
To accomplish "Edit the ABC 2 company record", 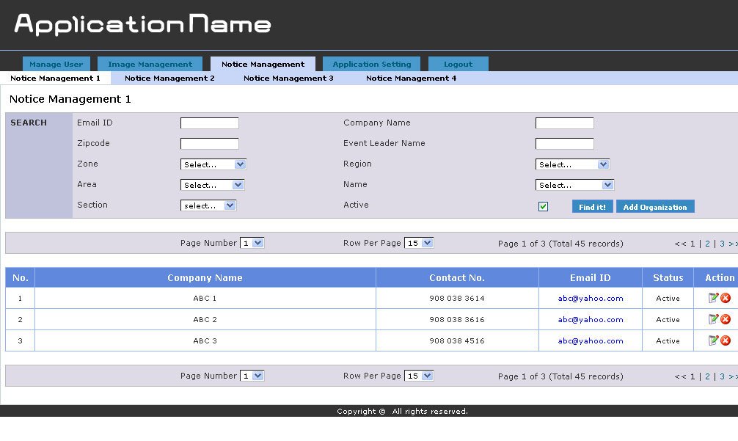I will coord(713,319).
